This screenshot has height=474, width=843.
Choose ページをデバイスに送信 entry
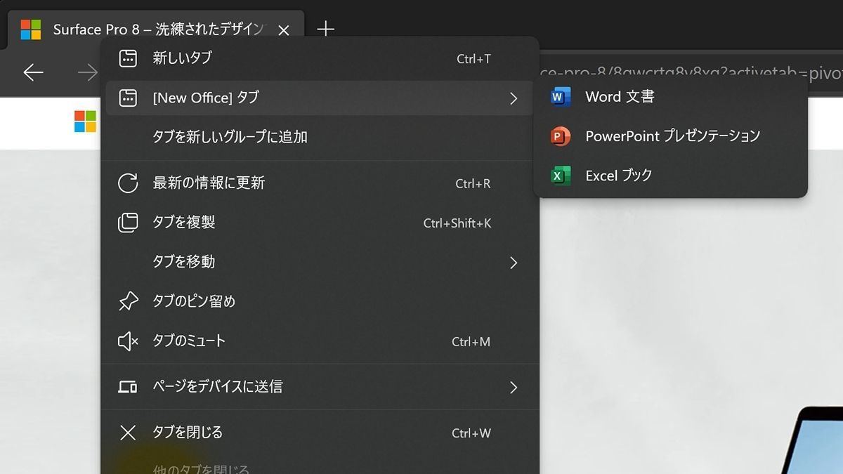click(320, 387)
